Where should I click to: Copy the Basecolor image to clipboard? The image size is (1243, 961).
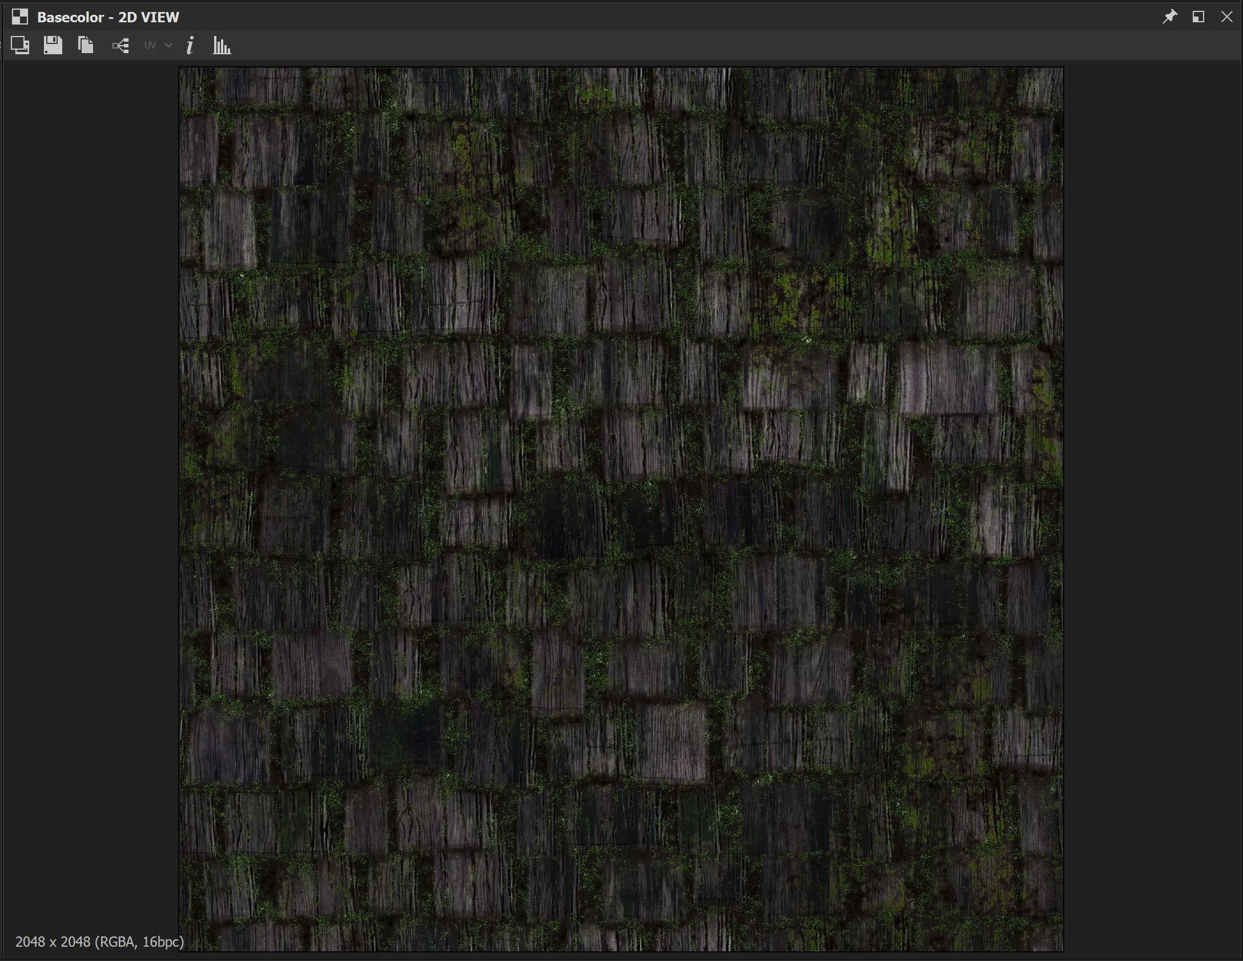coord(86,45)
